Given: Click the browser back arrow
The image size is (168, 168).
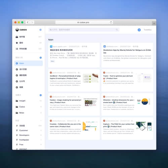Looking at the screenshot, I should point(28,23).
